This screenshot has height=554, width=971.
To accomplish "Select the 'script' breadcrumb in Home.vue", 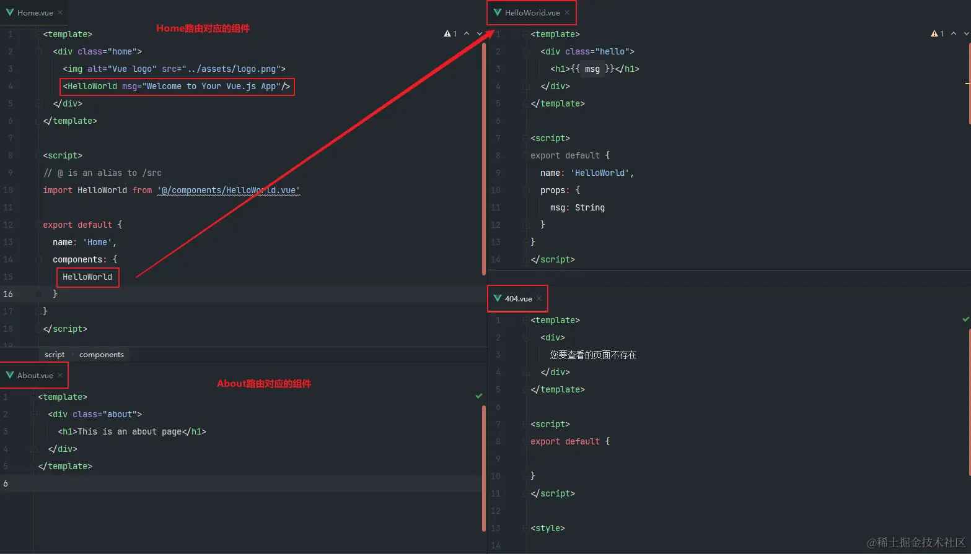I will [55, 355].
